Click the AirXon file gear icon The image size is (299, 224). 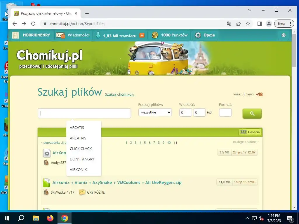47,153
